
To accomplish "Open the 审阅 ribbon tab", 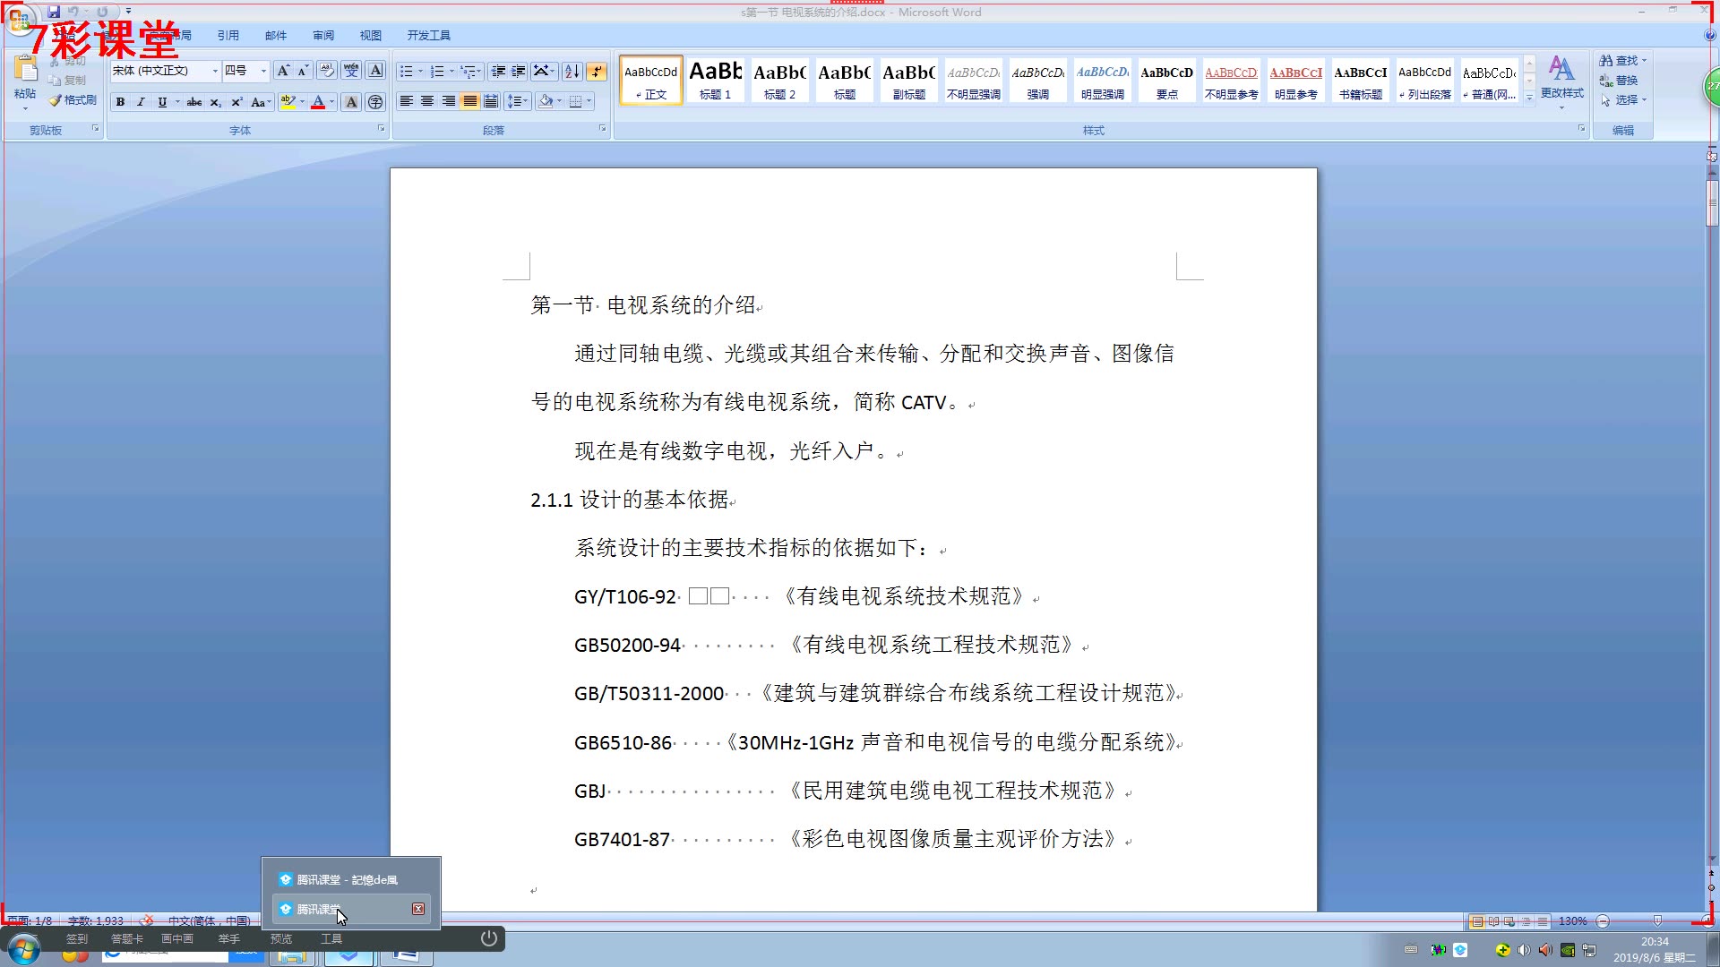I will tap(323, 35).
